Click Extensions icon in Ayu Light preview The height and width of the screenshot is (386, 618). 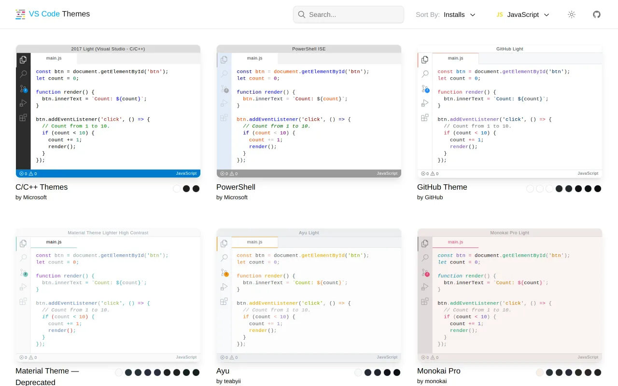tap(224, 302)
